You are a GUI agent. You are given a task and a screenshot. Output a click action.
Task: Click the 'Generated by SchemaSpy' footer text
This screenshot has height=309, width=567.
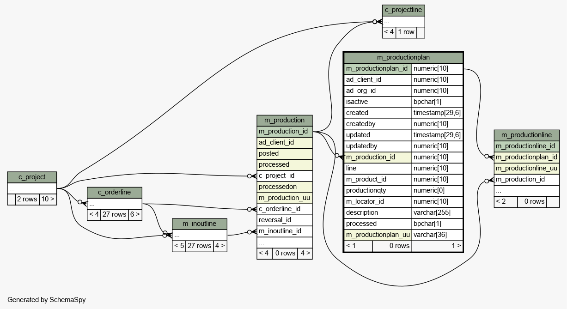coord(47,300)
